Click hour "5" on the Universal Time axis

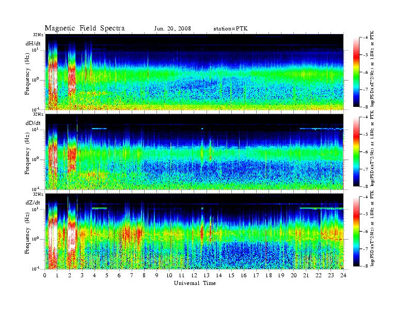click(107, 275)
